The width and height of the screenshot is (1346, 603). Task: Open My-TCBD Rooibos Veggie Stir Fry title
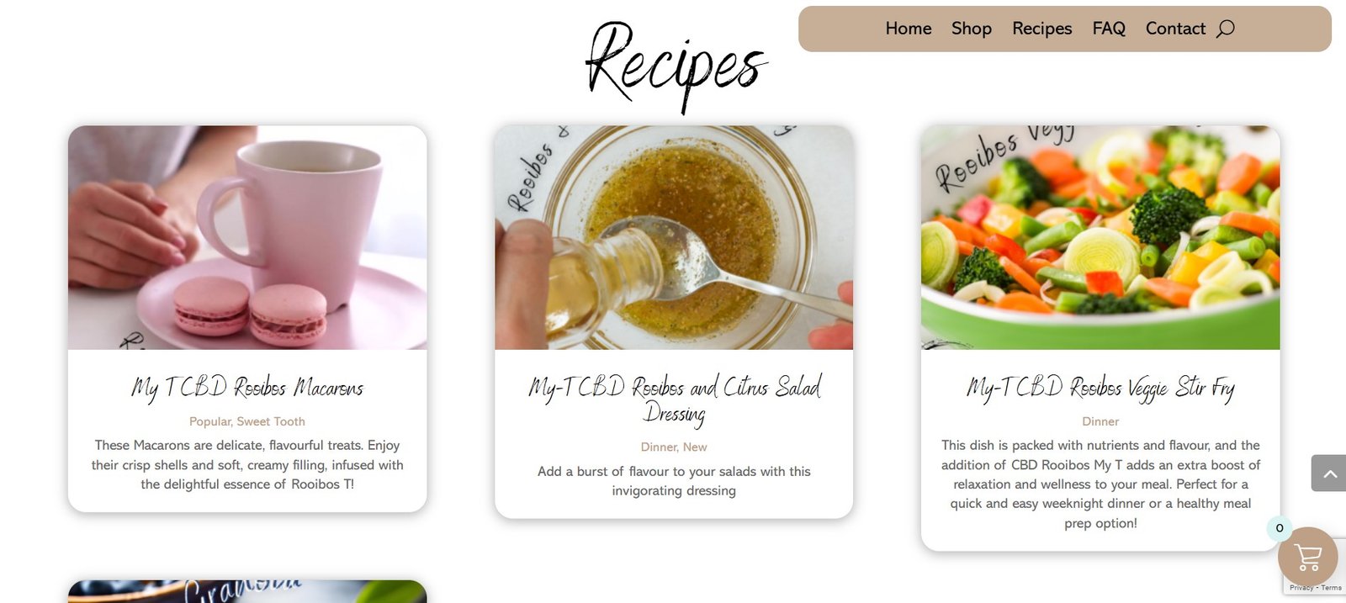point(1100,388)
